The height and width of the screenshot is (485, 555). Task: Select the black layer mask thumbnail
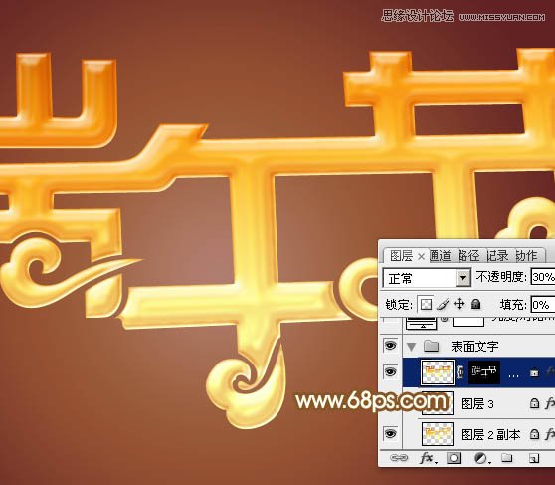[483, 372]
